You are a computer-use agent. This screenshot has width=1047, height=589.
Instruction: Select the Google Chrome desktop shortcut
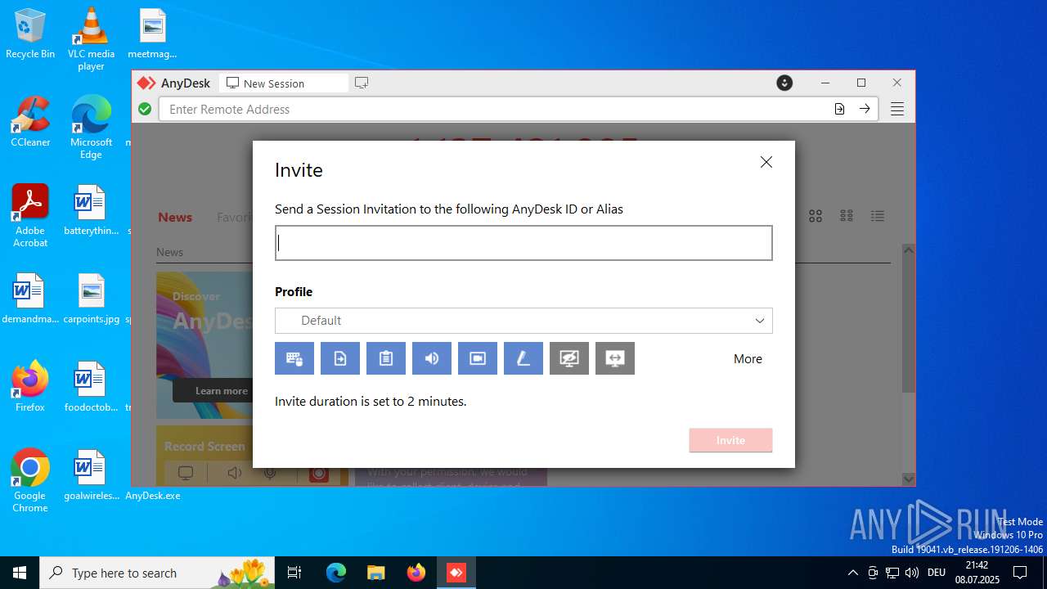[x=30, y=480]
